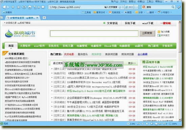This screenshot has width=186, height=130.
Task: Click the 截图 screenshot tool
Action: (x=128, y=12)
